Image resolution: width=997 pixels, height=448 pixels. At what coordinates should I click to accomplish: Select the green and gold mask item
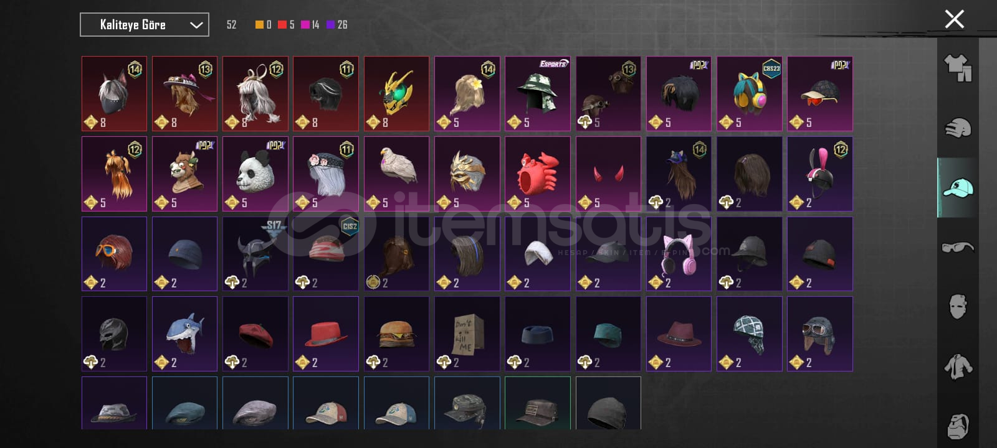point(396,93)
